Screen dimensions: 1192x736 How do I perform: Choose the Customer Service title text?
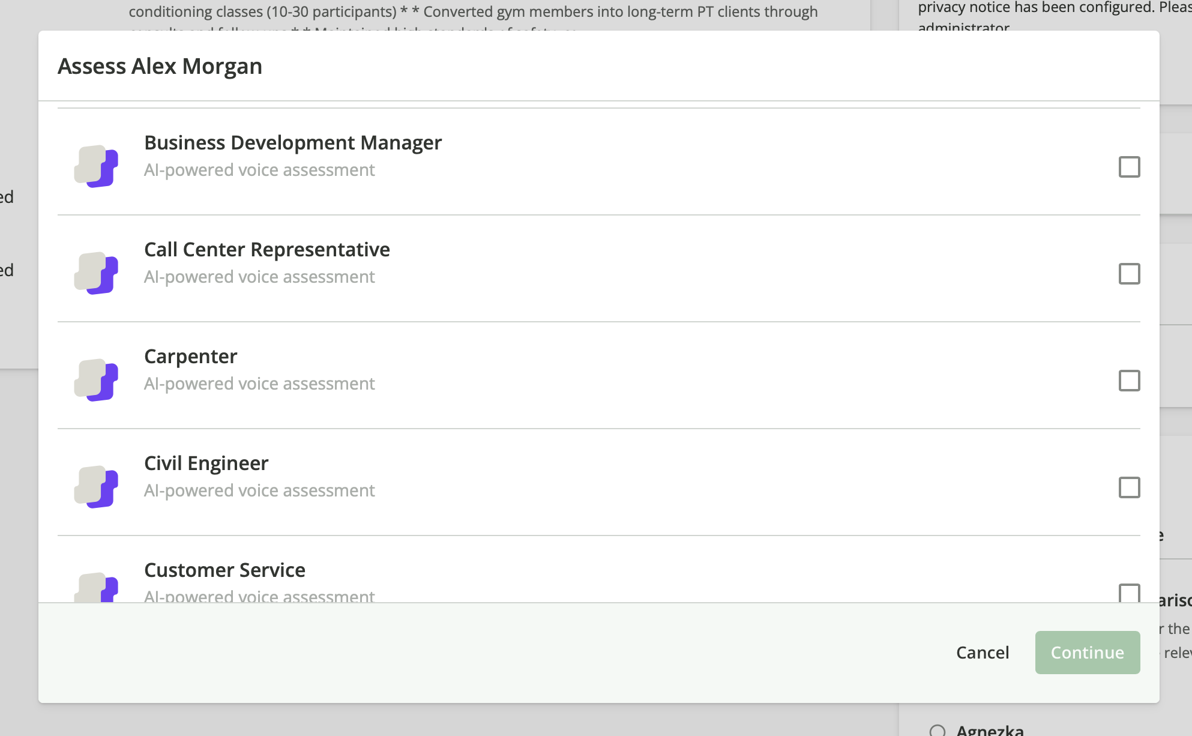click(225, 570)
